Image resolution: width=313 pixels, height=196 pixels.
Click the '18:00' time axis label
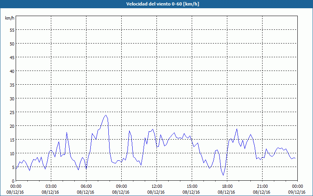(227, 187)
